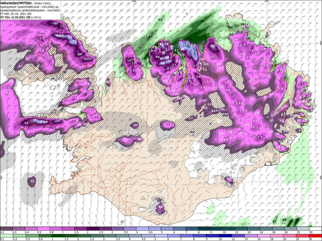
Task: Click bright magenta 0.5 swatch in snow legend
Action: 43,229
